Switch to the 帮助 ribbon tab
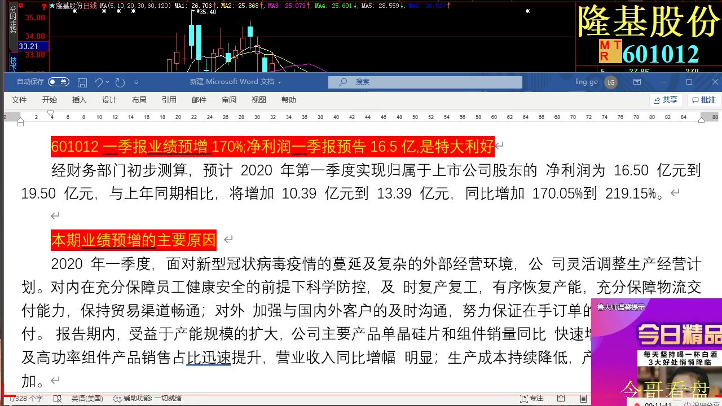The height and width of the screenshot is (406, 722). pos(289,100)
